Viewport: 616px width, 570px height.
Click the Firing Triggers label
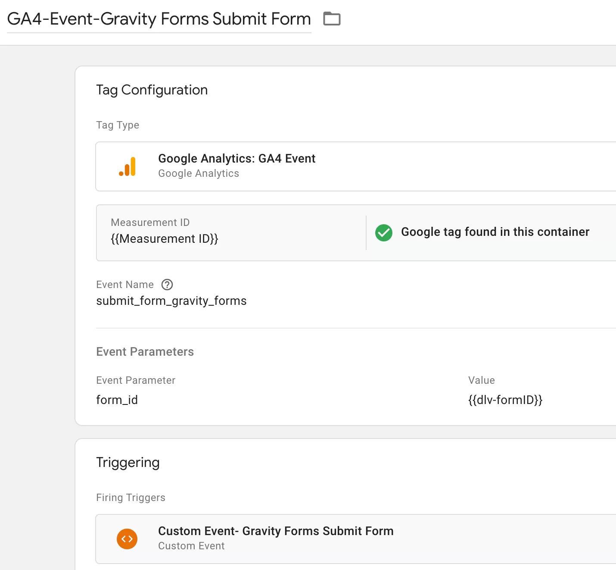point(131,498)
